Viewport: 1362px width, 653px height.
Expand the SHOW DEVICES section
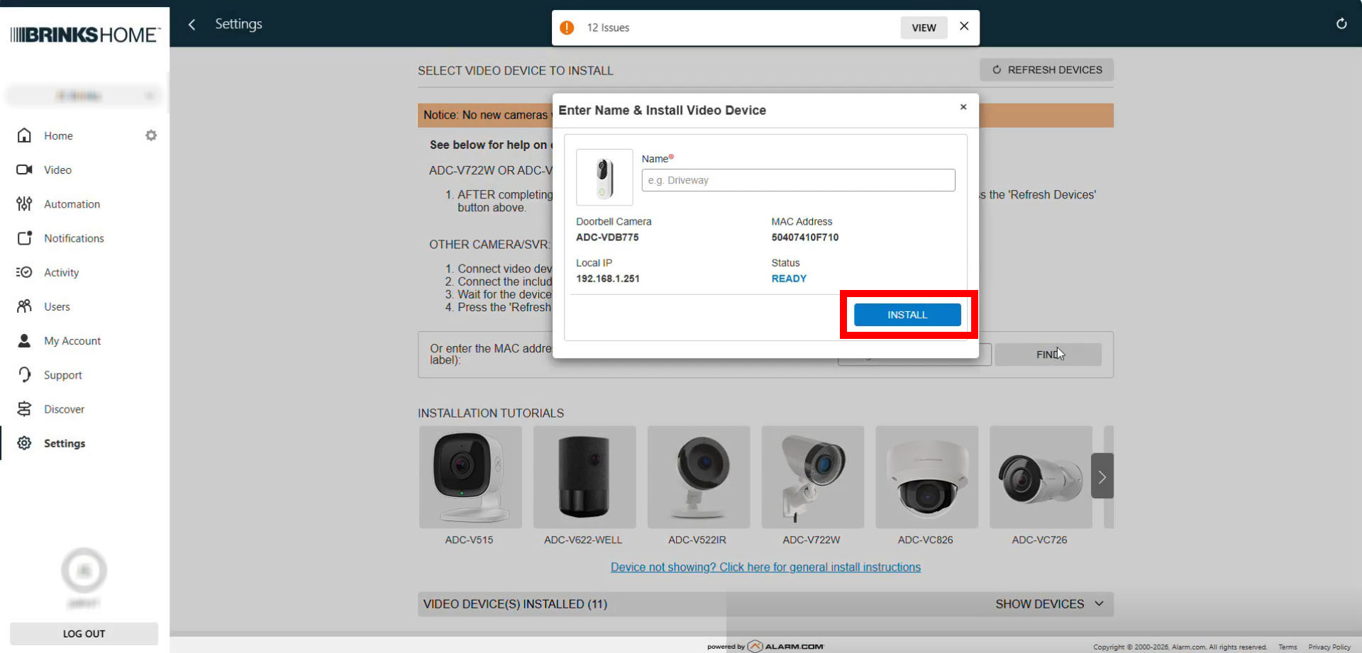point(1049,604)
